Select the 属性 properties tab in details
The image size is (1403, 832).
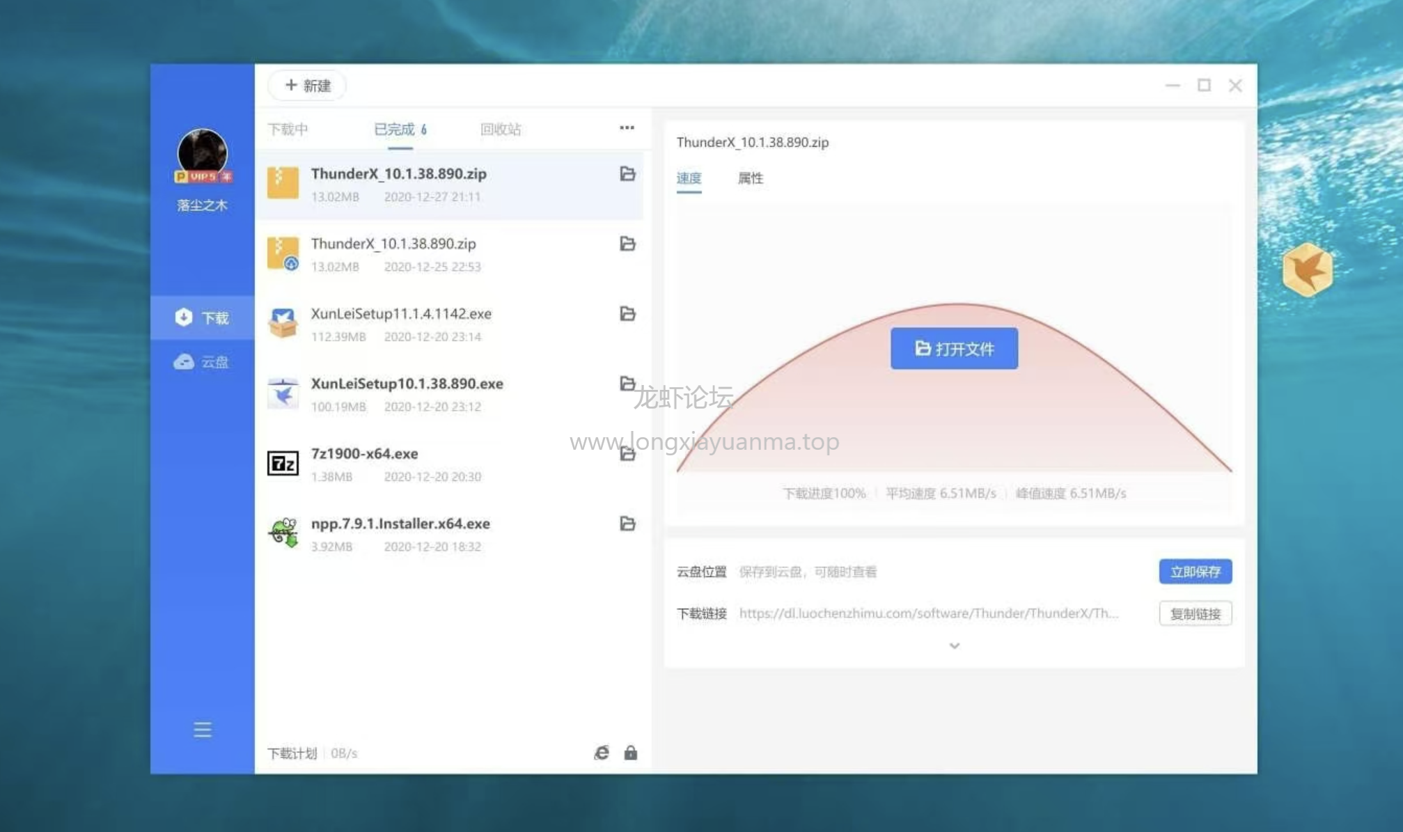751,178
